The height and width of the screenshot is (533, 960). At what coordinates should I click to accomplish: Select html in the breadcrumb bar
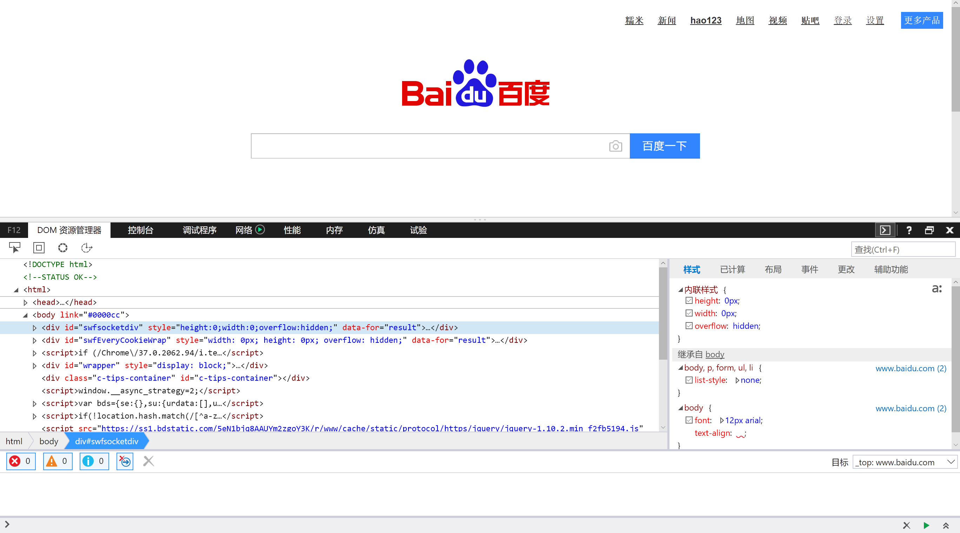pyautogui.click(x=14, y=441)
